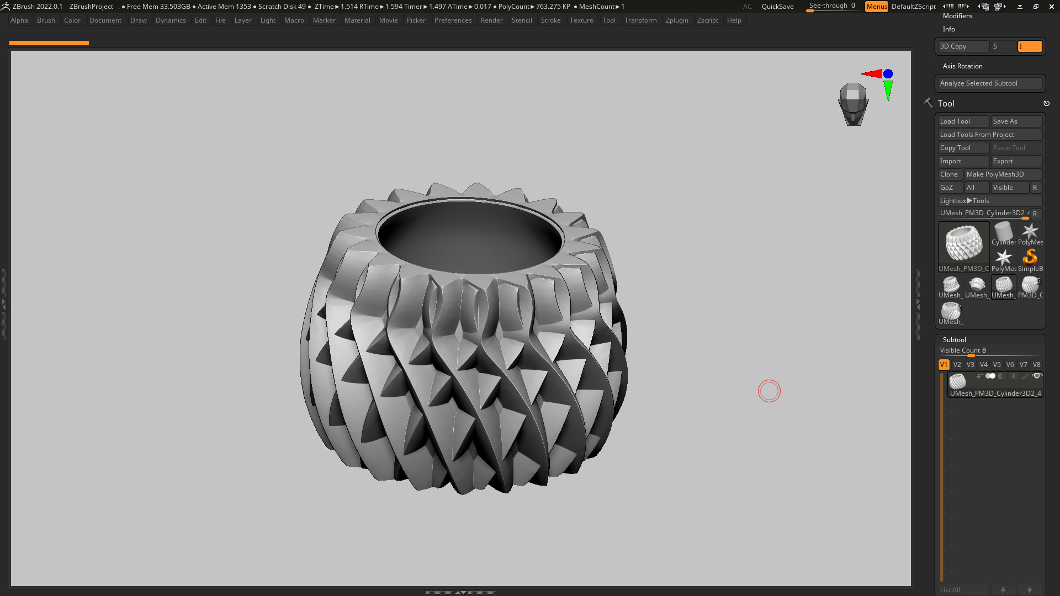Click the ZBrush logo icon in title bar
The width and height of the screenshot is (1060, 596).
pyautogui.click(x=6, y=6)
